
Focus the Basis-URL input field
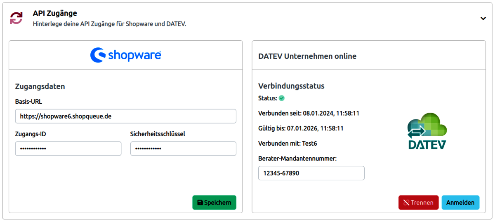(126, 116)
